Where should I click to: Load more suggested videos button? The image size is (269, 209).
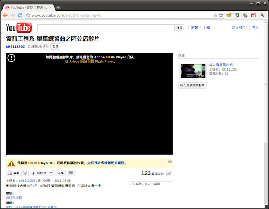pyautogui.click(x=192, y=85)
